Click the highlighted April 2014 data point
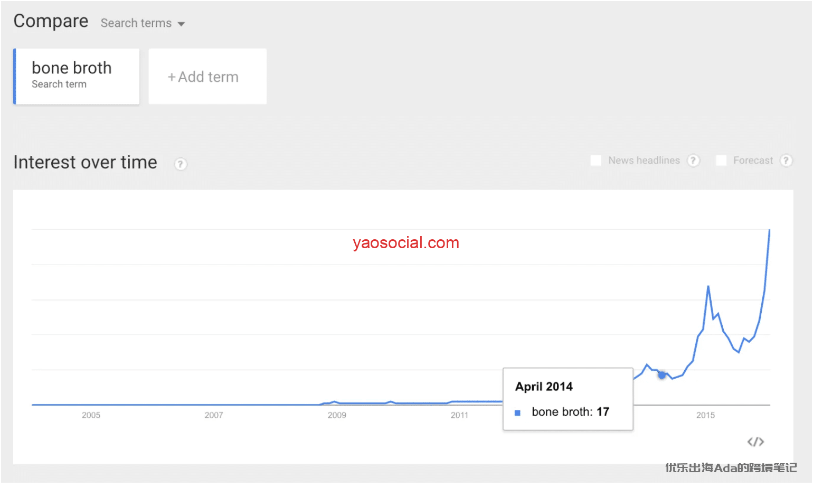The image size is (813, 488). coord(661,374)
